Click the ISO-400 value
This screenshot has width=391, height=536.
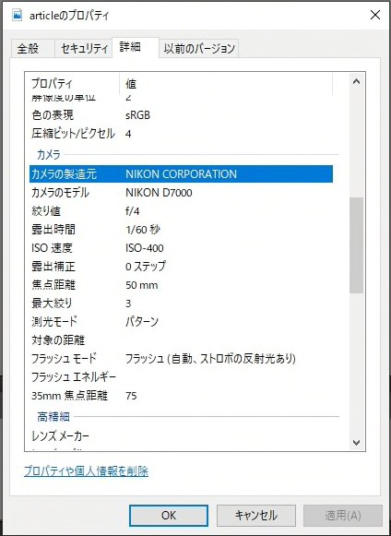(x=144, y=248)
